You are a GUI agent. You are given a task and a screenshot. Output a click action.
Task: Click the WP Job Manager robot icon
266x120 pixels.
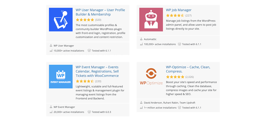click(x=151, y=19)
